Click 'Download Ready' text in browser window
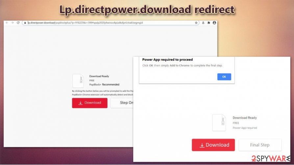This screenshot has height=165, width=294. [x=99, y=76]
